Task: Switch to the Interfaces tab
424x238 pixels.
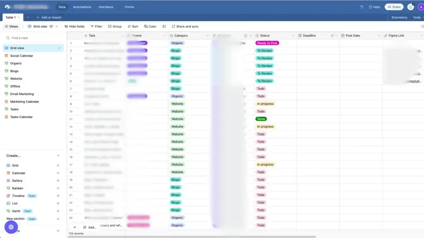Action: pos(106,7)
